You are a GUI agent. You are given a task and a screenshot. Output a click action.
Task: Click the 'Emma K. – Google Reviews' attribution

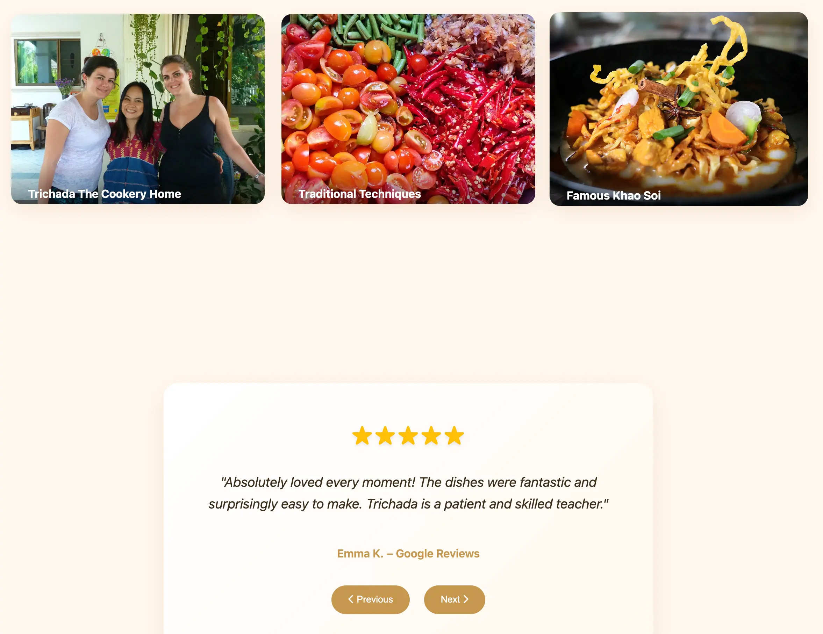(408, 553)
